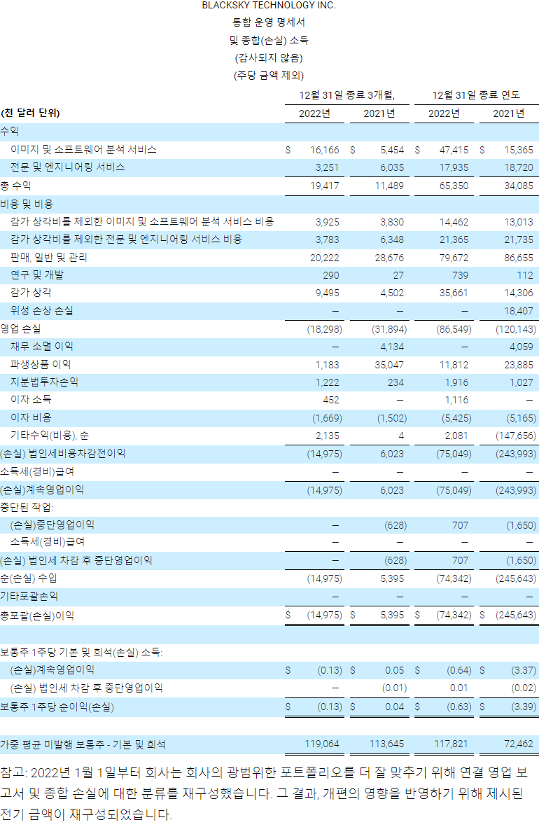This screenshot has width=539, height=827.
Task: Click the share count '72,462'
Action: click(x=519, y=744)
